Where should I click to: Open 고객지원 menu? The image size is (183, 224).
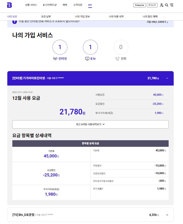pos(78,5)
